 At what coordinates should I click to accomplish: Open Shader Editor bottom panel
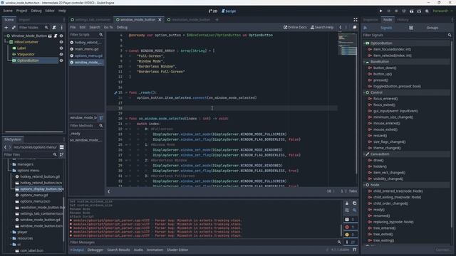[x=177, y=250]
